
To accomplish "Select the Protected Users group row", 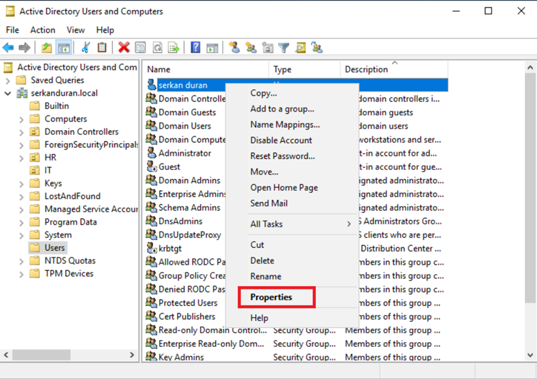I will click(x=188, y=303).
